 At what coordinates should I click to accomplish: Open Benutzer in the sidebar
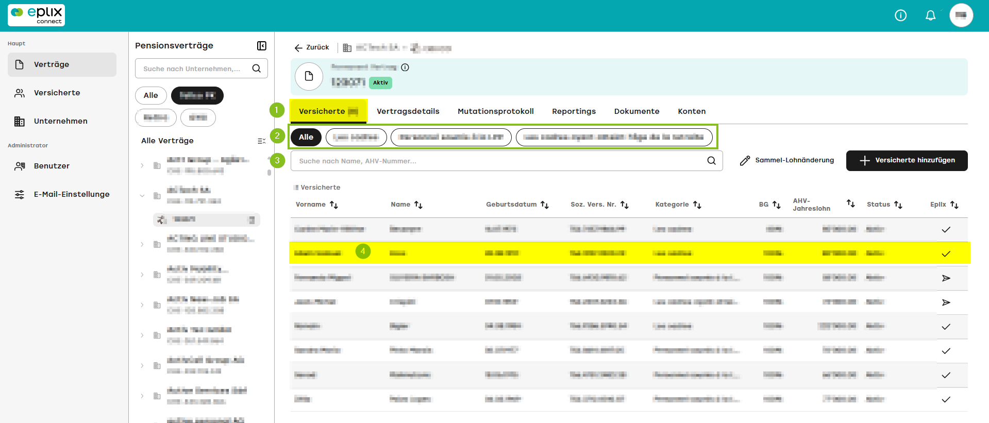[x=62, y=166]
